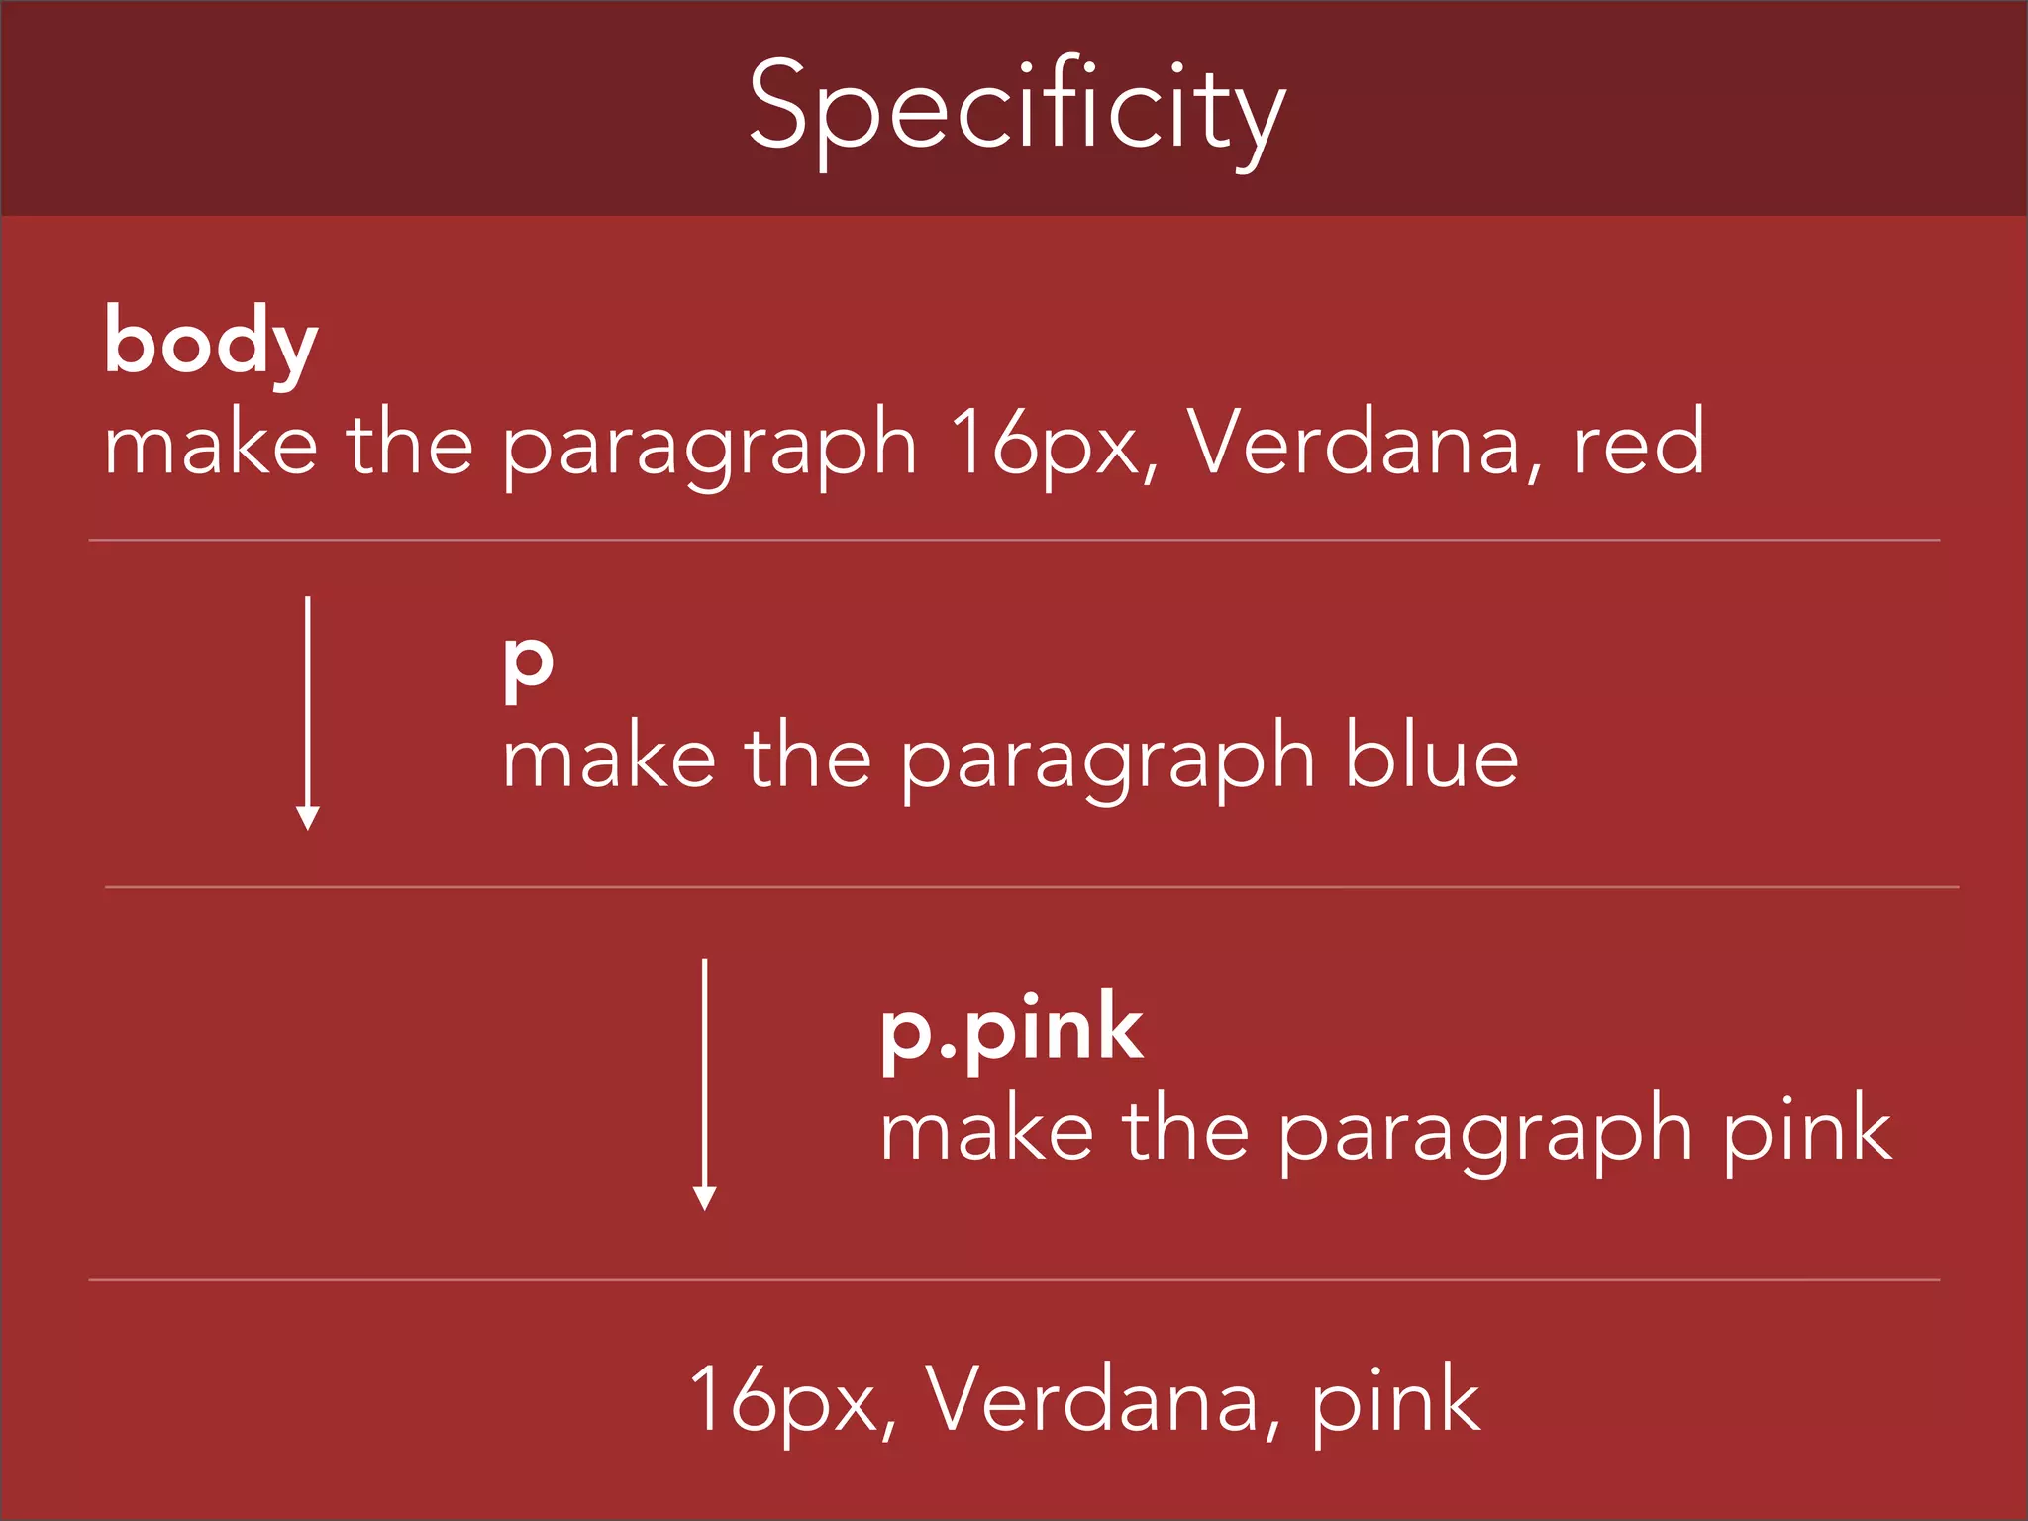Click the word "make" in the p.pink rule
This screenshot has width=2028, height=1521.
[986, 1133]
